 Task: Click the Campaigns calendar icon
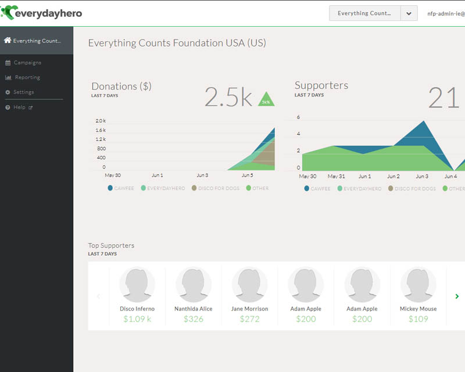(8, 63)
